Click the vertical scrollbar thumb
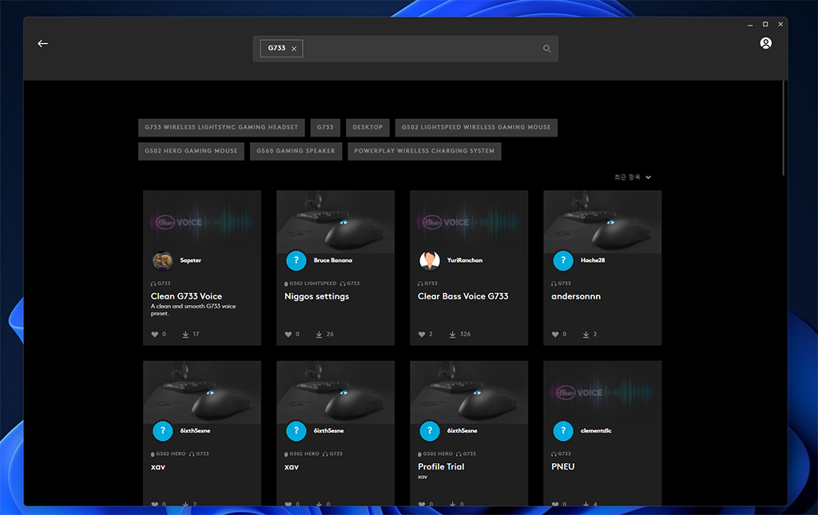The height and width of the screenshot is (515, 818). 784,129
